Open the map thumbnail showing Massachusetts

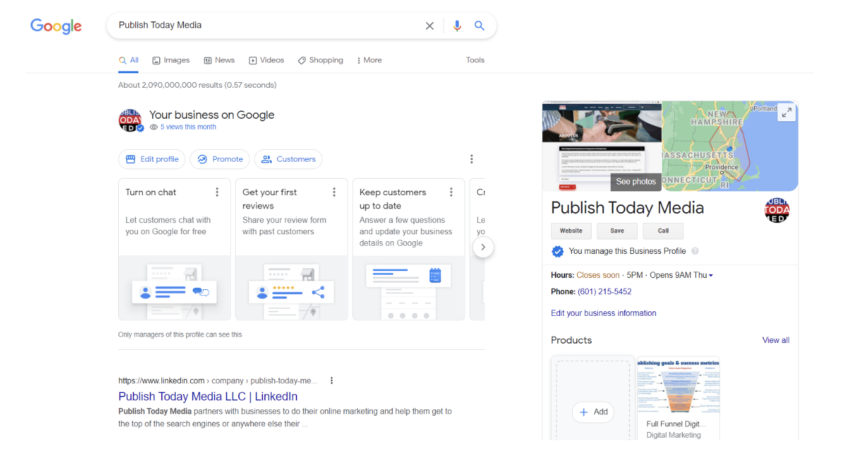[x=730, y=146]
